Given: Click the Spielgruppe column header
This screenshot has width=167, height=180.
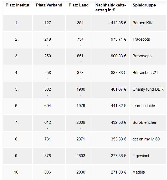Looking at the screenshot, I should tap(144, 5).
